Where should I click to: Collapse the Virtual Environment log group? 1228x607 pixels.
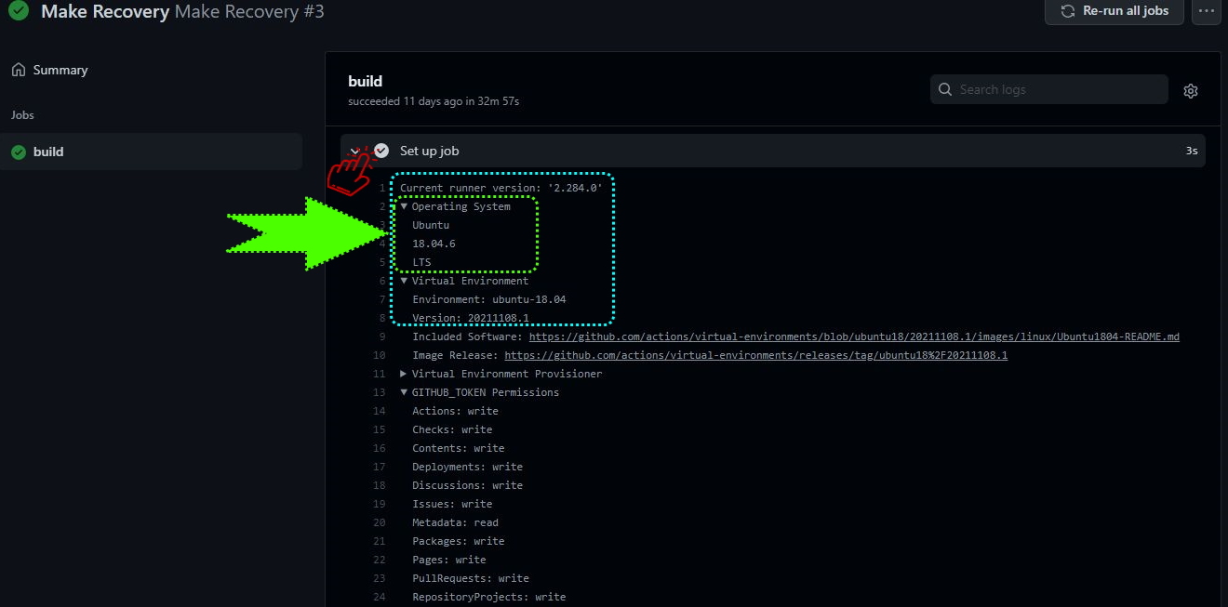tap(404, 281)
